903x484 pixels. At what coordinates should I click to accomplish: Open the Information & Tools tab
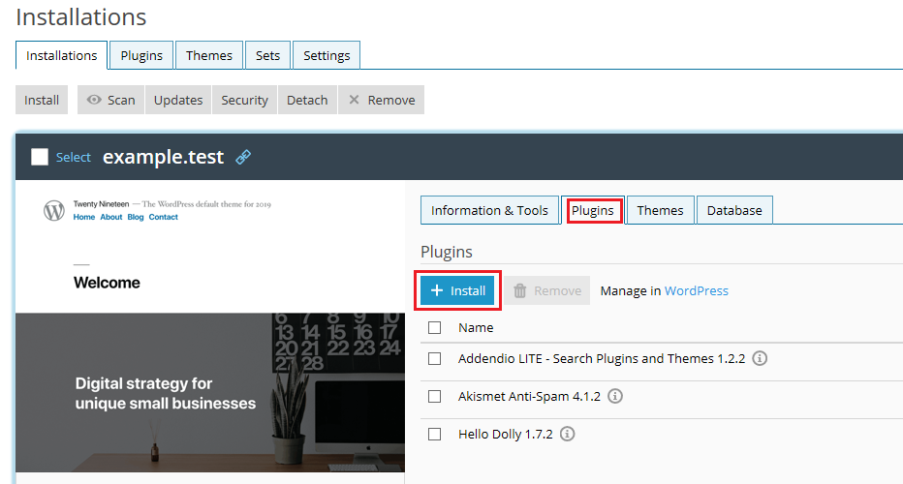coord(489,210)
